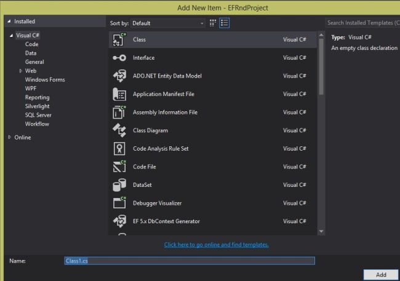The width and height of the screenshot is (400, 281).
Task: Select the Workflow category
Action: coord(37,124)
